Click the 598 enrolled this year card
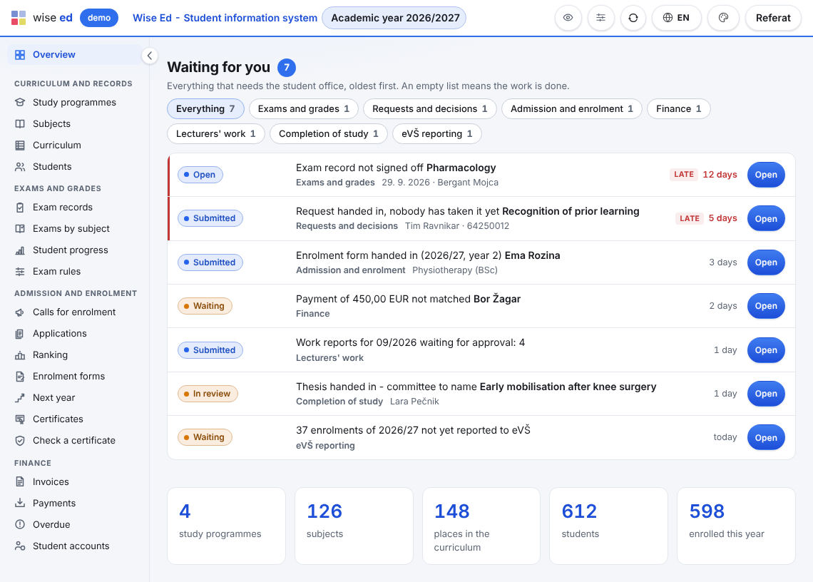813x582 pixels. click(736, 526)
